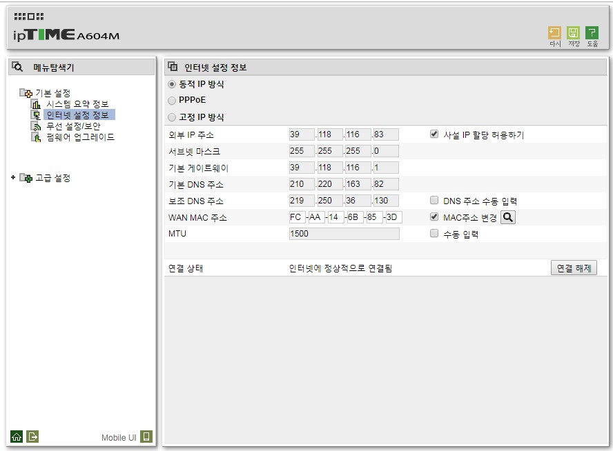
Task: Expand the 고급 설정 tree node plus sign
Action: [13, 178]
